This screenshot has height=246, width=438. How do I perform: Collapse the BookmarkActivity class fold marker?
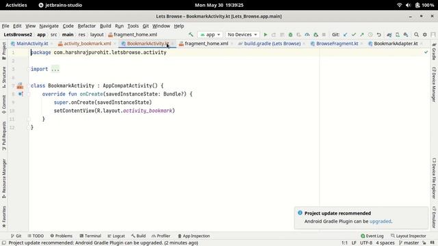28,85
